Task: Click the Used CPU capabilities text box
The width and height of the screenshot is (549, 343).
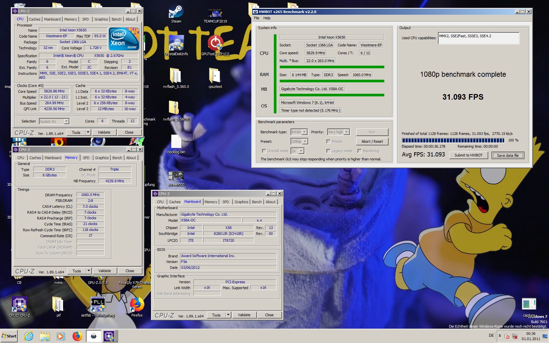Action: point(478,38)
